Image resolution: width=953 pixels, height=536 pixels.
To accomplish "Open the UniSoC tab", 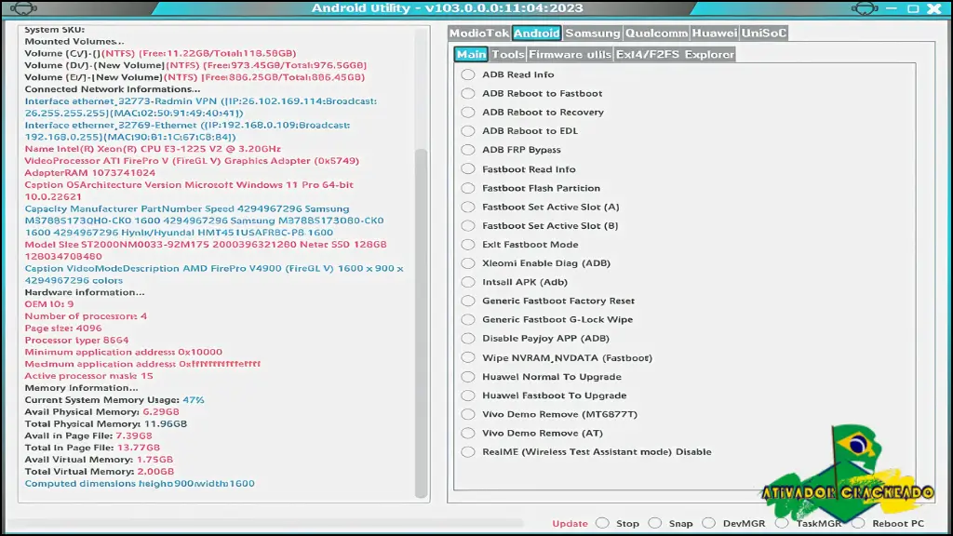I will tap(763, 33).
